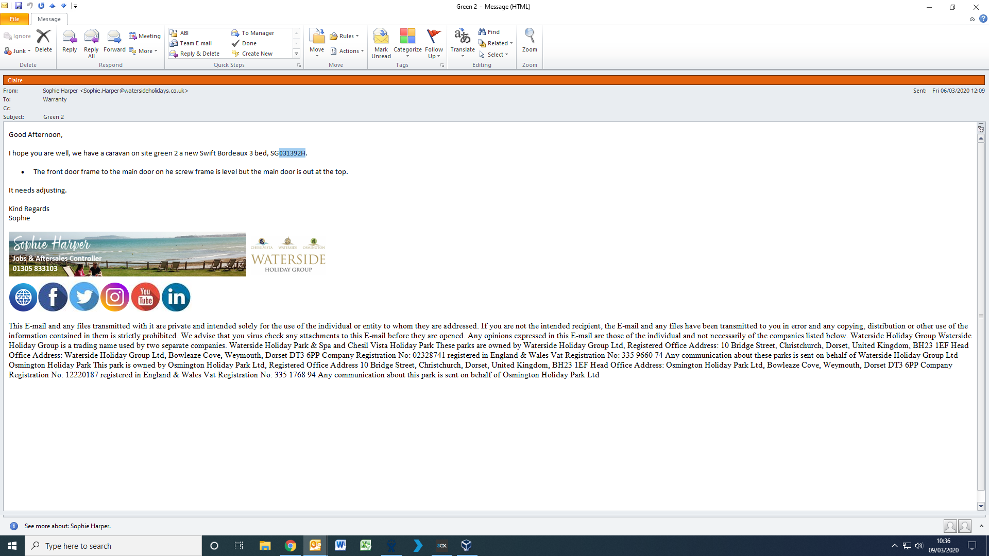Open the Rules dropdown

[345, 36]
